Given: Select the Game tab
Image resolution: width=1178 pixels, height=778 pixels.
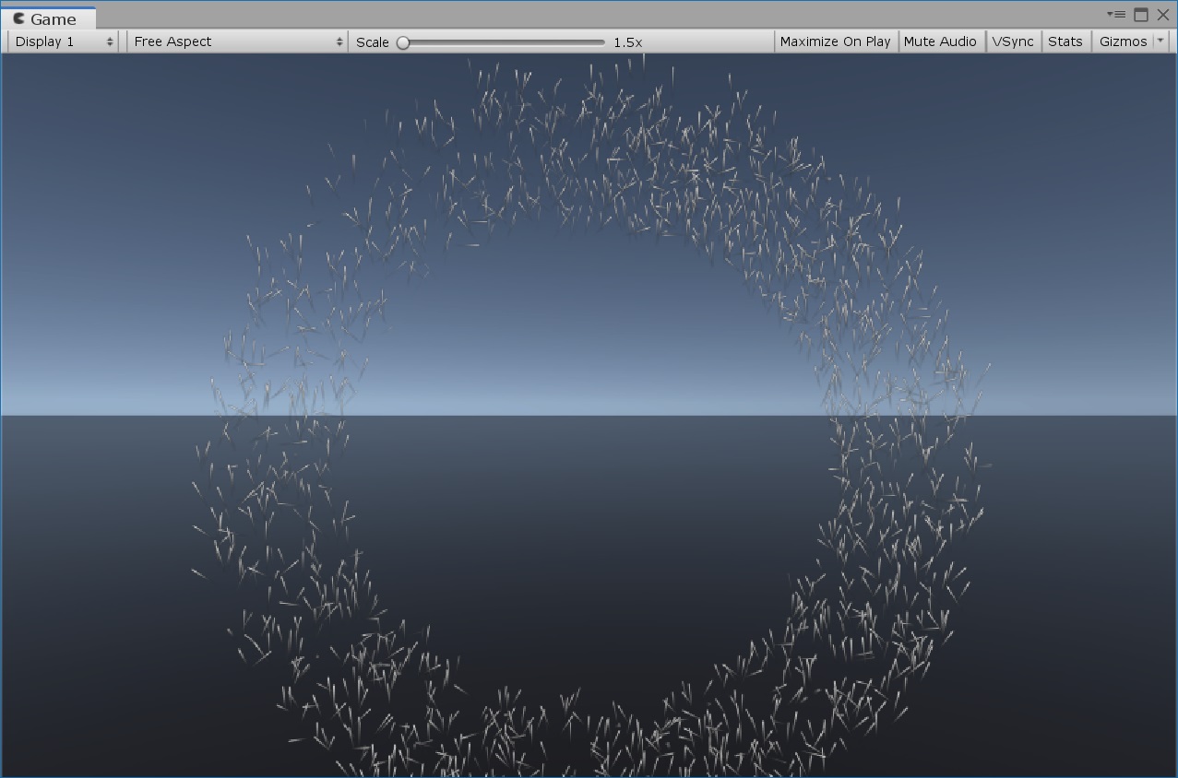Looking at the screenshot, I should pos(48,18).
